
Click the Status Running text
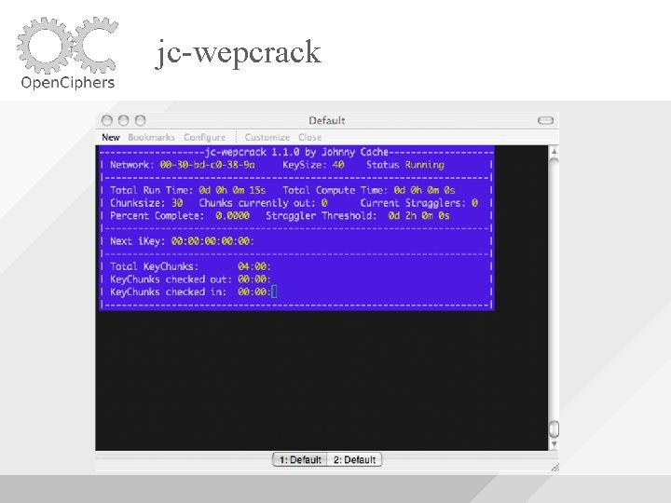[404, 165]
